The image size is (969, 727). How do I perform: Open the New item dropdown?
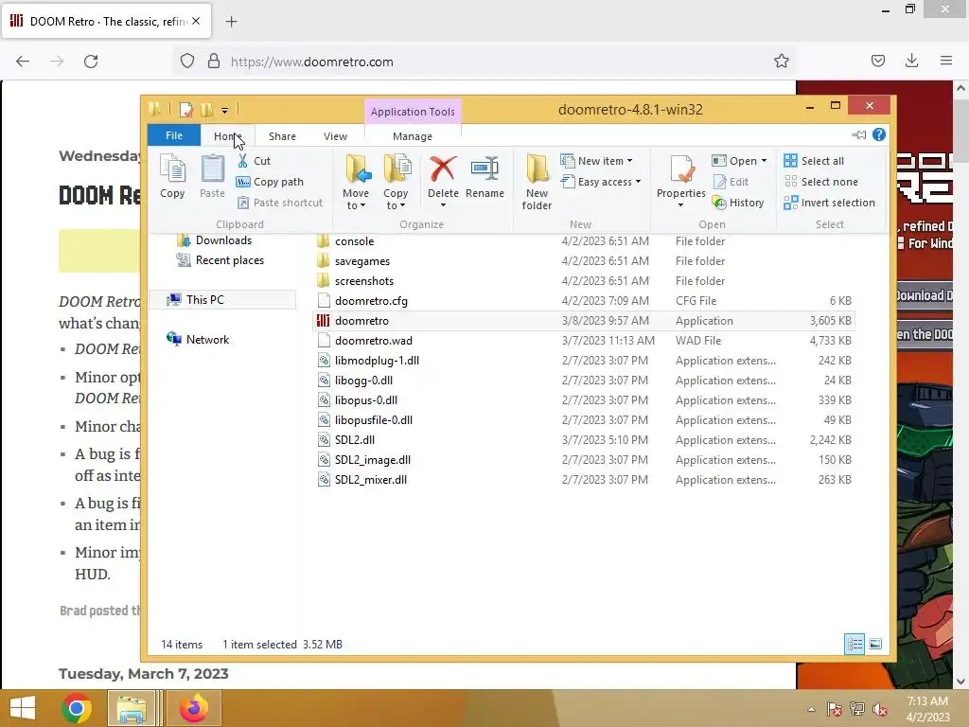click(596, 161)
